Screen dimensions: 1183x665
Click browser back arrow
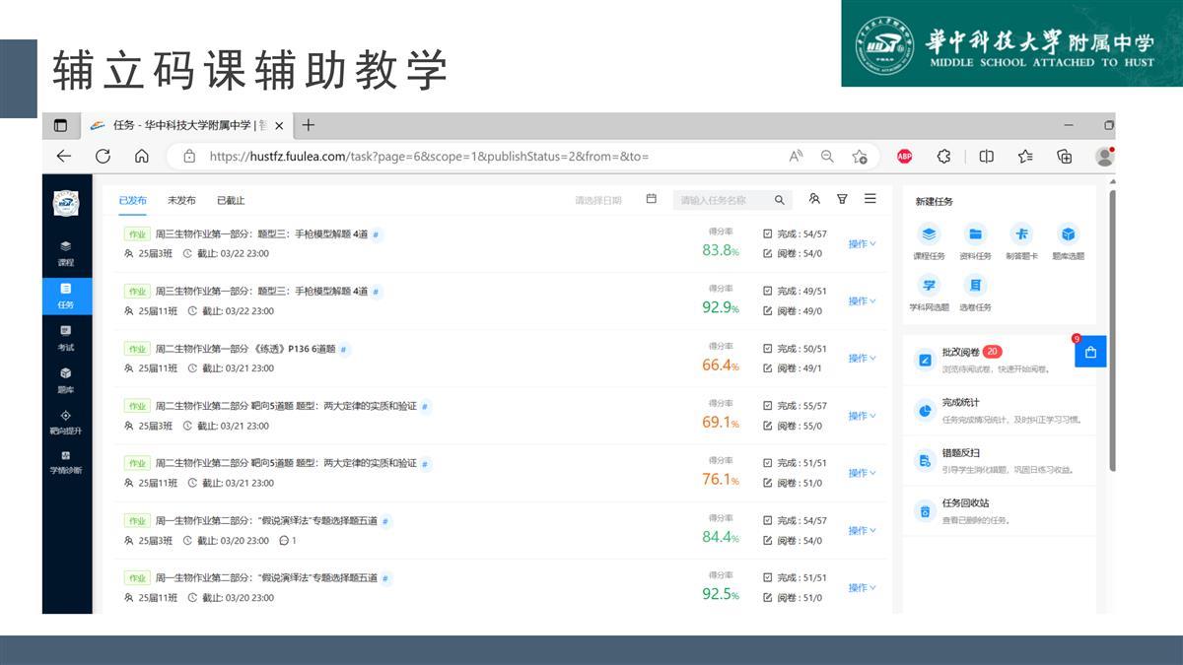[64, 156]
